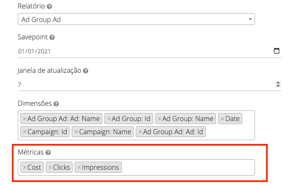Remove the Ad Group: Name dimension
Image resolution: width=297 pixels, height=185 pixels.
tap(159, 119)
